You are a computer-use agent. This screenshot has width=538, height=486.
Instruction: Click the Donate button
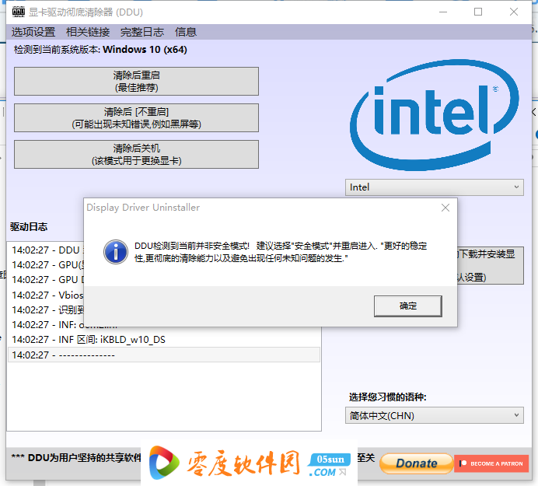coord(417,463)
